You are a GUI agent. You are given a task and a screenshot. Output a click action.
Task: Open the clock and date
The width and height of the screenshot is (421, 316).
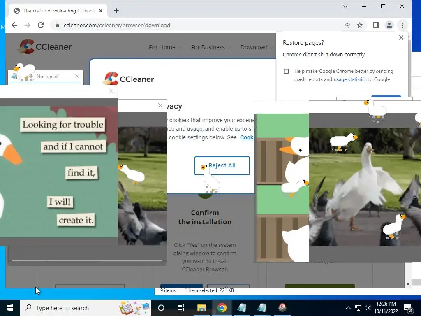(x=386, y=308)
